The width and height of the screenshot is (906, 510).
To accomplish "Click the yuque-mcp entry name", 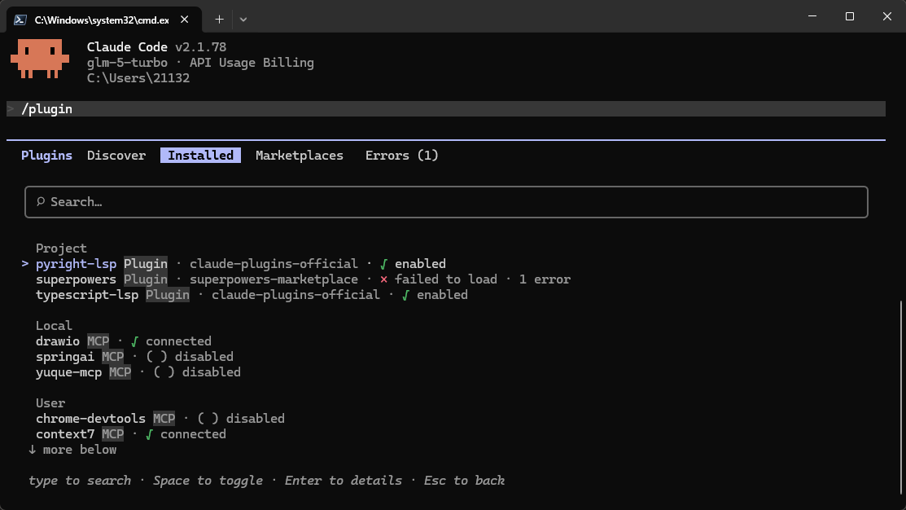I will [x=68, y=372].
